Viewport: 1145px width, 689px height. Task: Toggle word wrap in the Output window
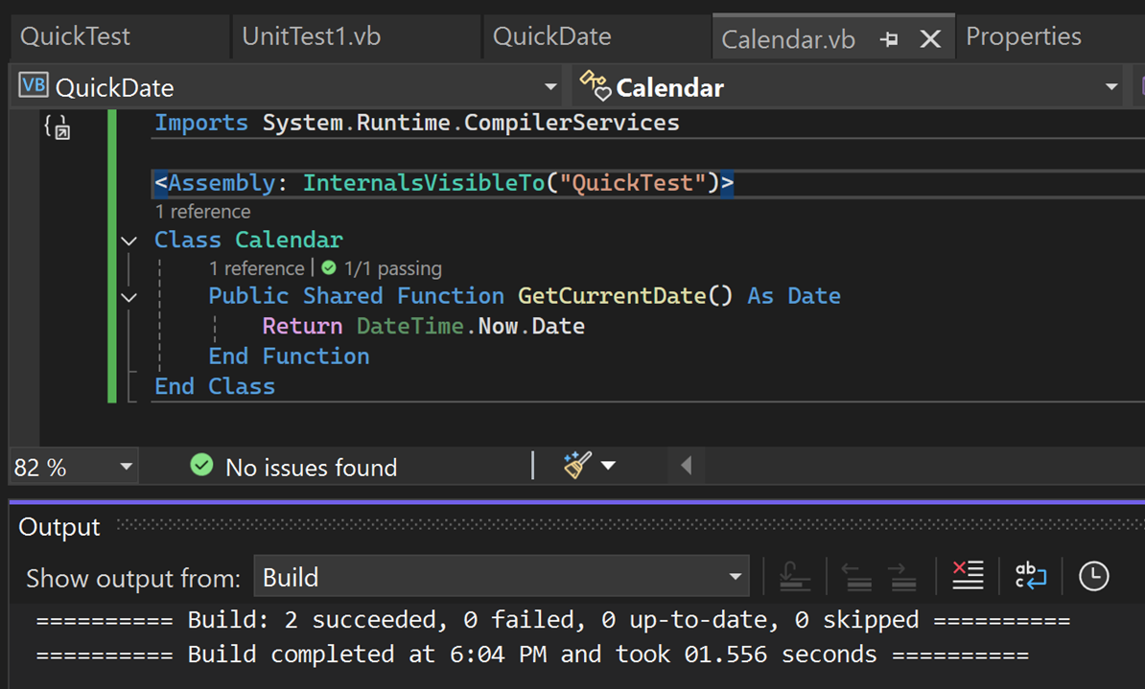[x=1030, y=576]
